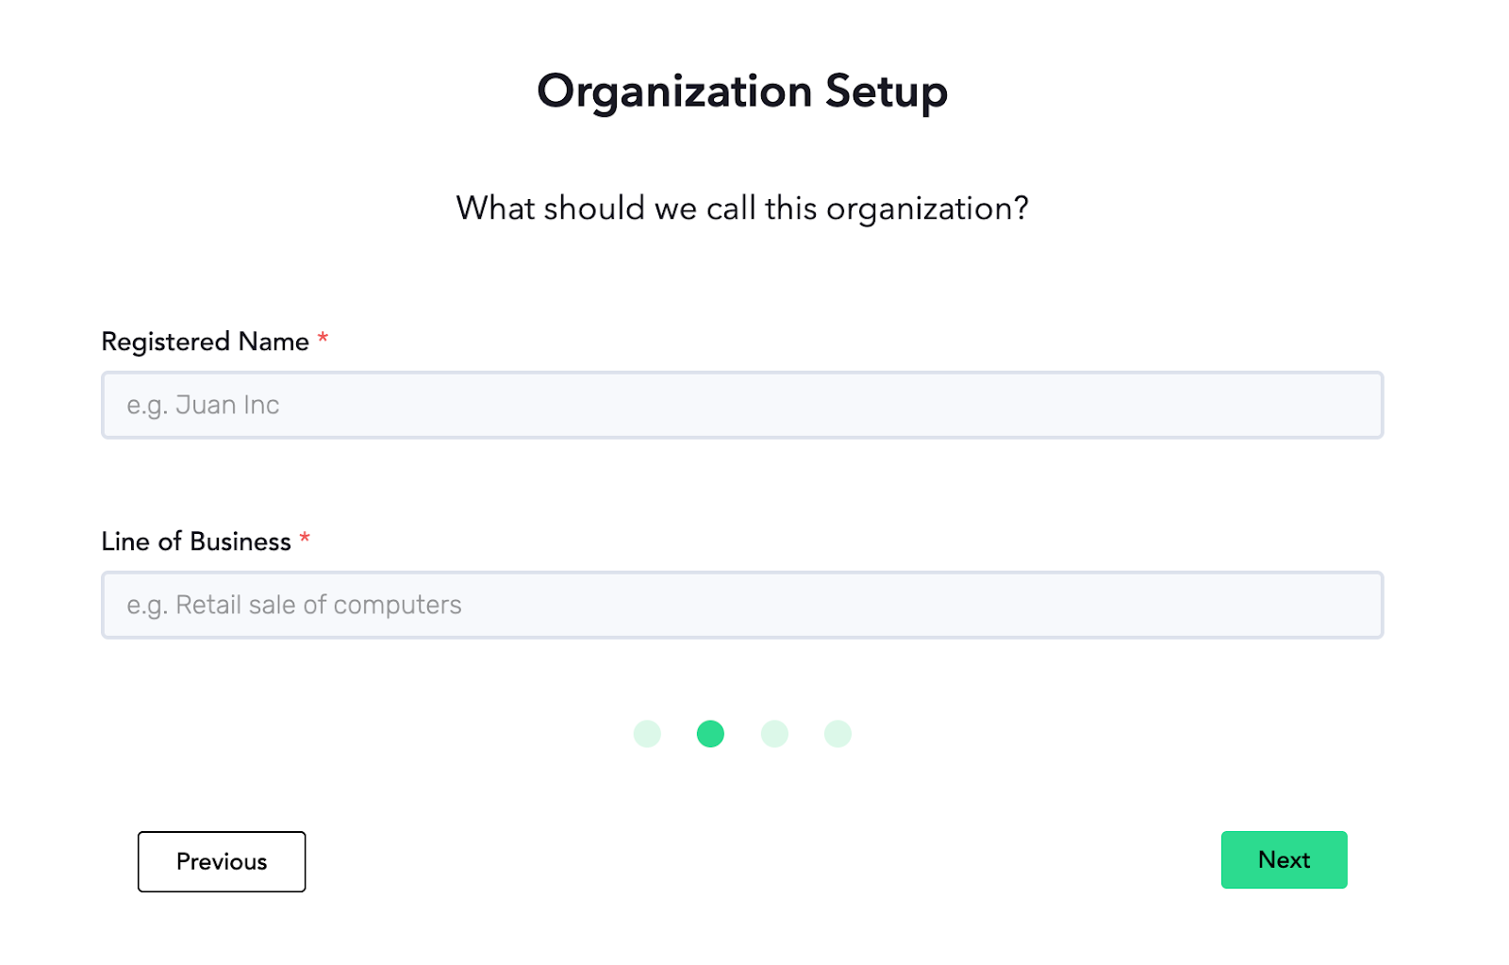Select the last step indicator dot
This screenshot has width=1509, height=965.
coord(837,734)
